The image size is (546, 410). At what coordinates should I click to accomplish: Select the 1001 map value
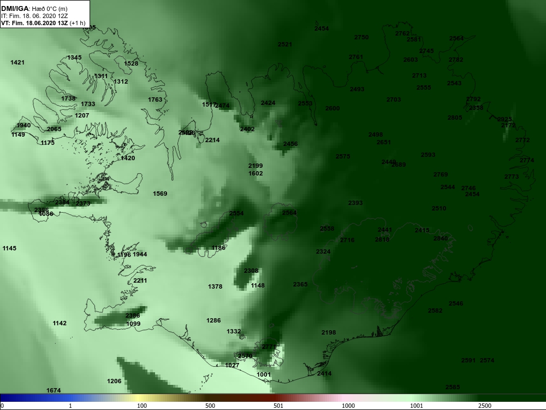tap(264, 375)
